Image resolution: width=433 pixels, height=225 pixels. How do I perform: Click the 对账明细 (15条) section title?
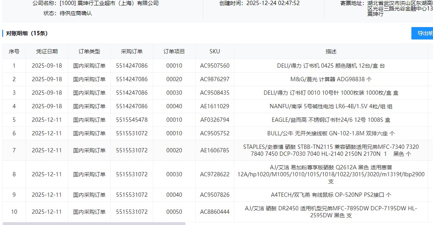(27, 33)
